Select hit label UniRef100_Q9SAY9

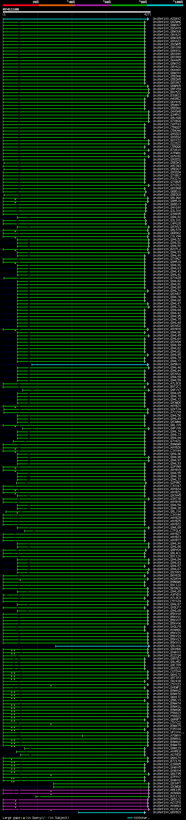pos(167,28)
